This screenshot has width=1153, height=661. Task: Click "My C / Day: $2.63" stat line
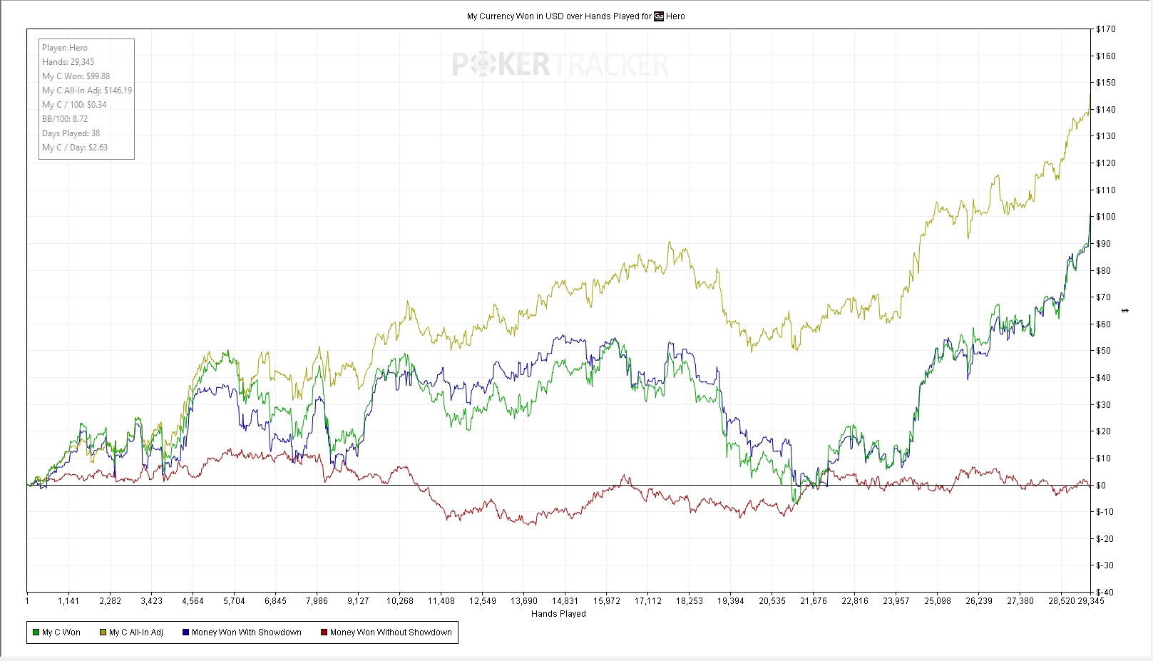(x=75, y=148)
